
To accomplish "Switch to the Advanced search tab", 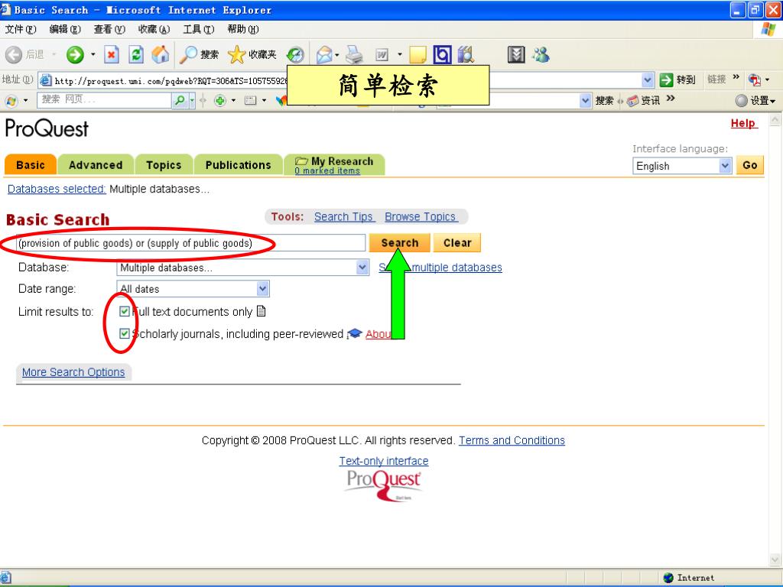I will point(96,165).
